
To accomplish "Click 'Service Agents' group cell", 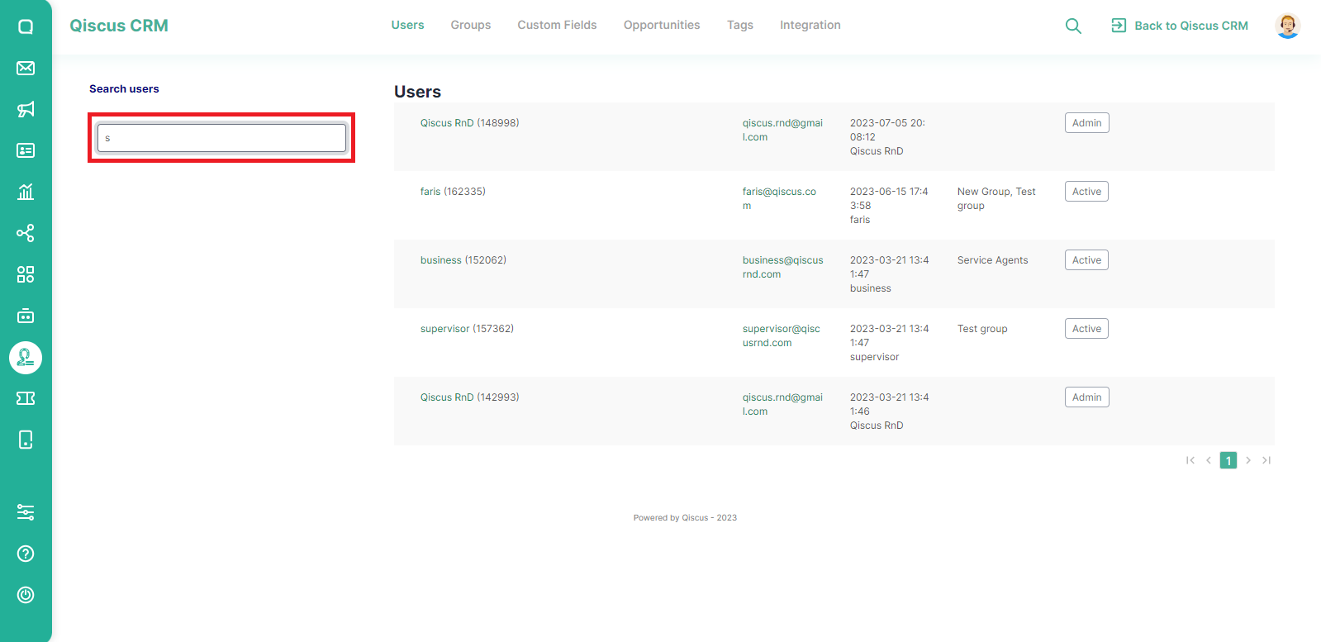I will coord(992,260).
